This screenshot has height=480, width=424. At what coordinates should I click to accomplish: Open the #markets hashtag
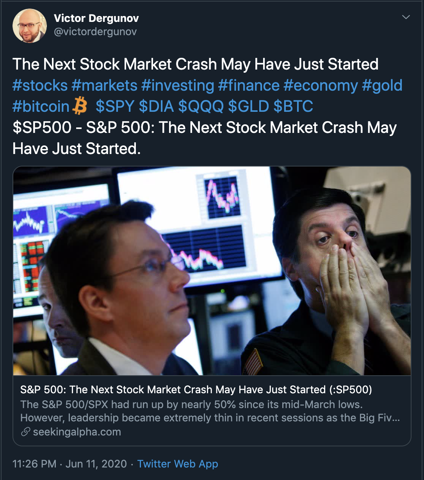(x=104, y=86)
